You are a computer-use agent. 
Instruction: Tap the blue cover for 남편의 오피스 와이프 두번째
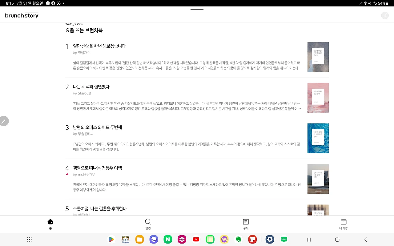[318, 138]
